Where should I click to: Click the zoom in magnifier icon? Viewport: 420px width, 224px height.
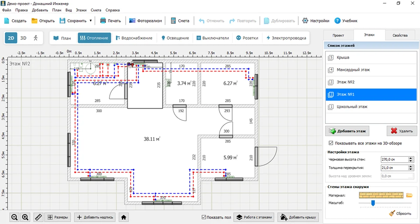click(25, 217)
